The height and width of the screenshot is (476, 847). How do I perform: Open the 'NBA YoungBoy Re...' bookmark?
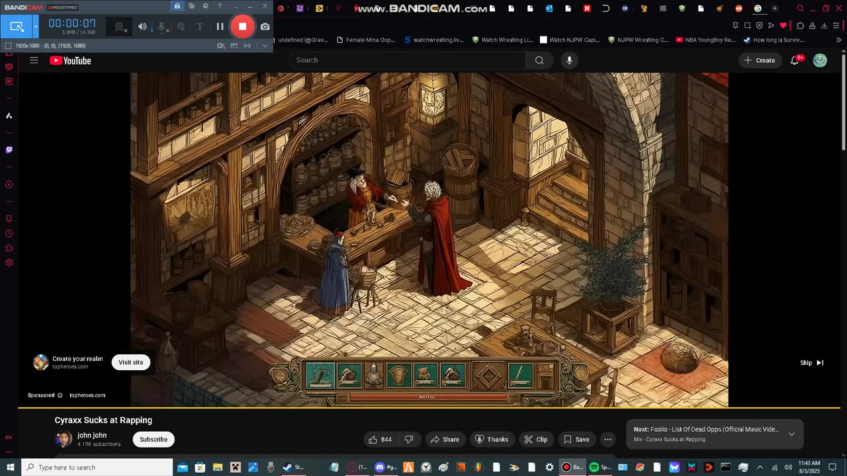(x=706, y=40)
